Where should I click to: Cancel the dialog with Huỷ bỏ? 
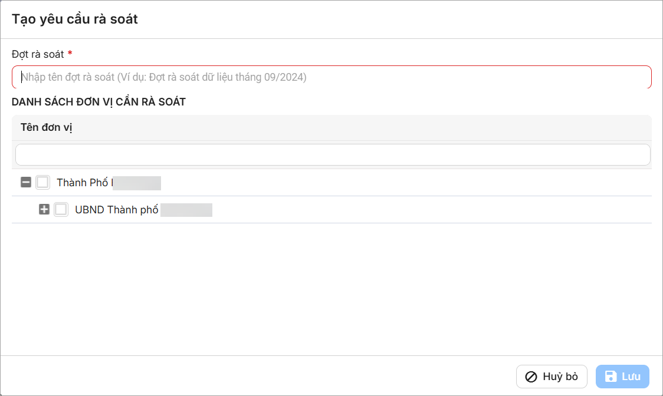click(552, 376)
